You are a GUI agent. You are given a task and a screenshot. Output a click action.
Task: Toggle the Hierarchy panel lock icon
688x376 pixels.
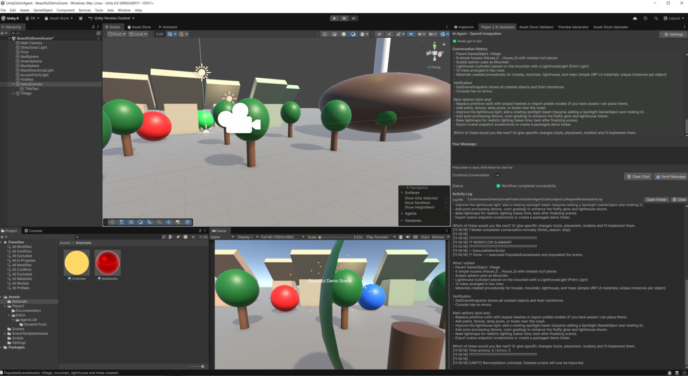click(x=93, y=27)
